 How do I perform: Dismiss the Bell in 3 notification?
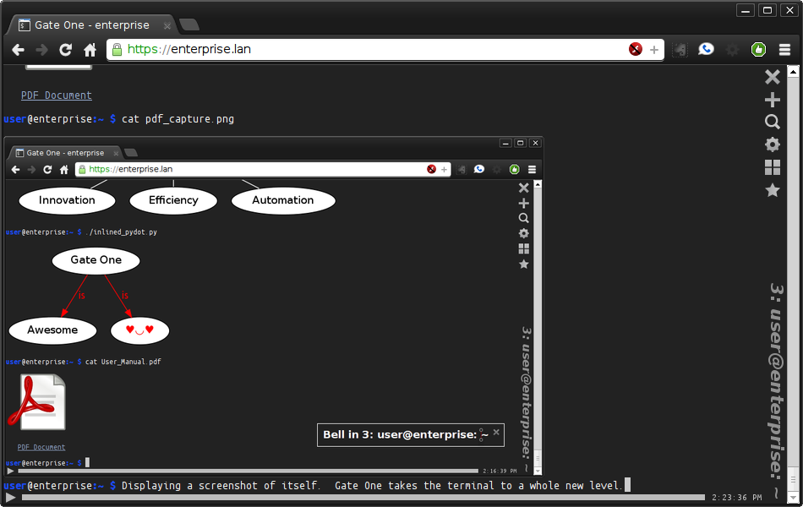tap(496, 433)
